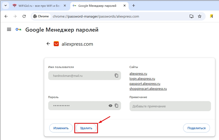Click the Chrome site info chip
The width and height of the screenshot is (219, 140).
41,16
